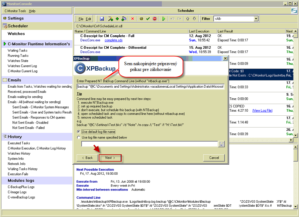Sort by Name / Command Line column
The width and height of the screenshot is (299, 217).
click(x=131, y=31)
